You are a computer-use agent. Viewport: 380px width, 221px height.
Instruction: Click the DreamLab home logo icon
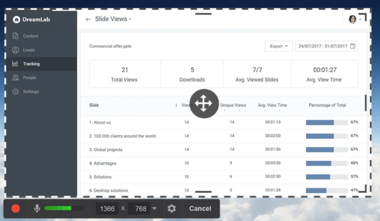16,19
